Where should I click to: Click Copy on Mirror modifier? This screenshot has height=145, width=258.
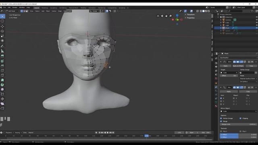tap(248, 91)
